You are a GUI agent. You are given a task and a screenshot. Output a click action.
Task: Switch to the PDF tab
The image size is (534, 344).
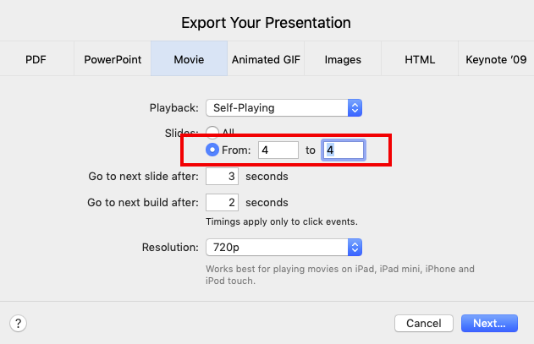(x=36, y=60)
